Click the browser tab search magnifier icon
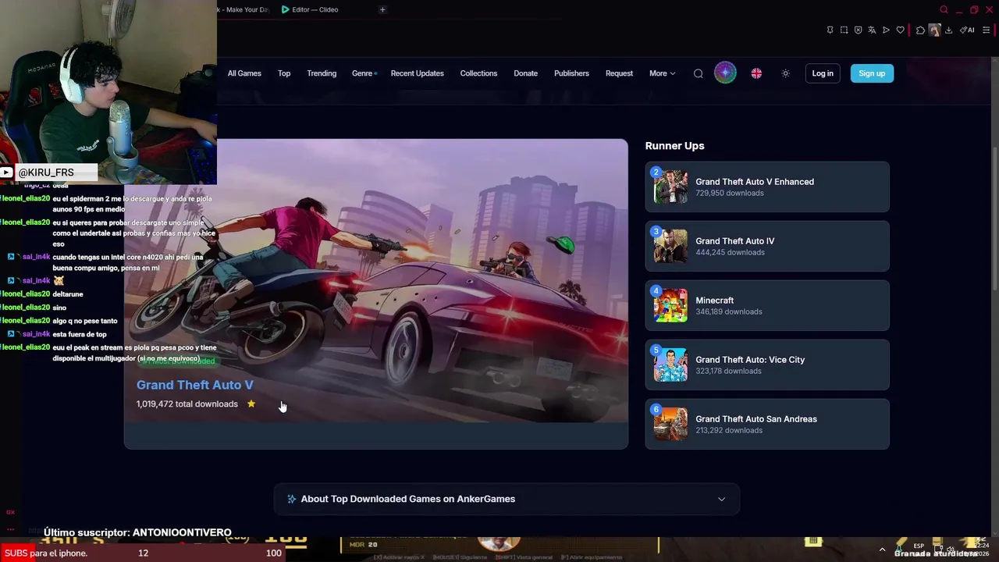Screen dimensions: 999x562 point(944,9)
